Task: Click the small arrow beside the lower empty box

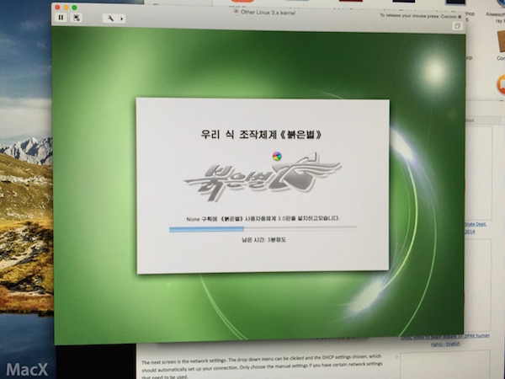Action: 396,357
